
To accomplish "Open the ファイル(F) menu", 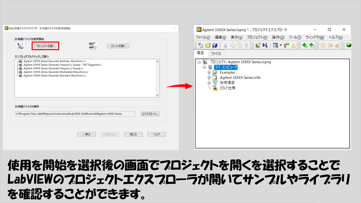I will 203,37.
